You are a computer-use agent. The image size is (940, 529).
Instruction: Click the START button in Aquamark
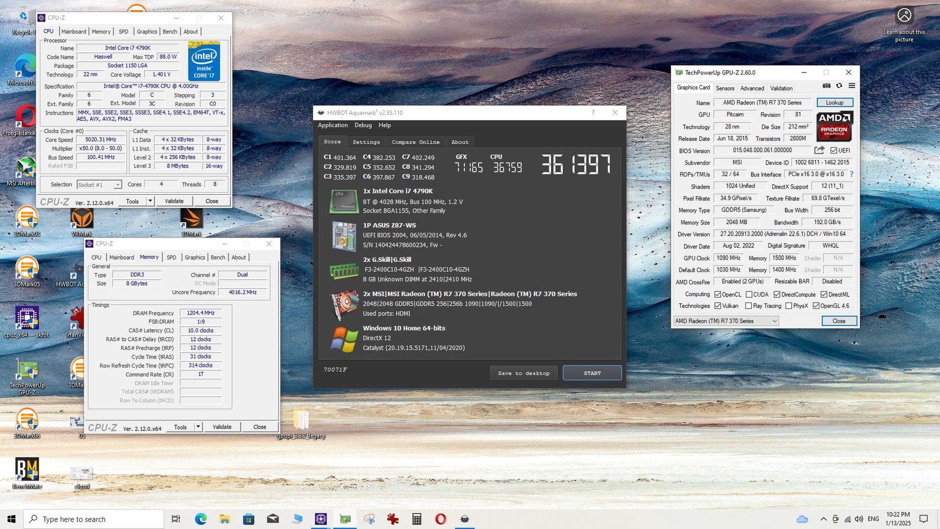pos(592,373)
